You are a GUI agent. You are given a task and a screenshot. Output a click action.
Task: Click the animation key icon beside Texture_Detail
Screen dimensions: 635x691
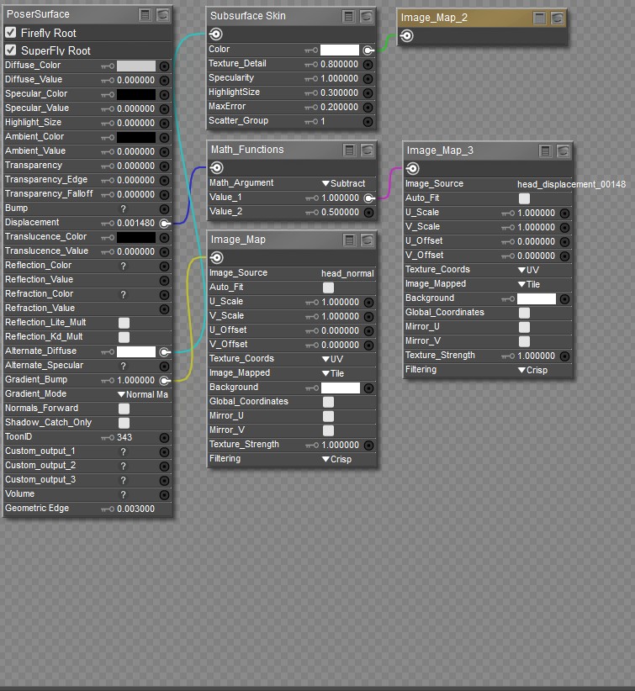coord(310,65)
